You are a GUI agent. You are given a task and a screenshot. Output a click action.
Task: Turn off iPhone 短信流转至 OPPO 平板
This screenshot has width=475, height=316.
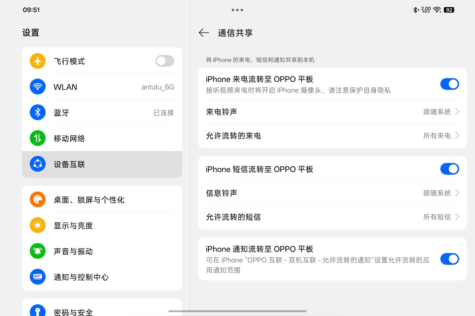[x=449, y=169]
